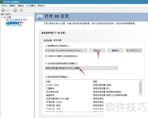Open the 3D 设置(3) menu

(x=31, y=6)
